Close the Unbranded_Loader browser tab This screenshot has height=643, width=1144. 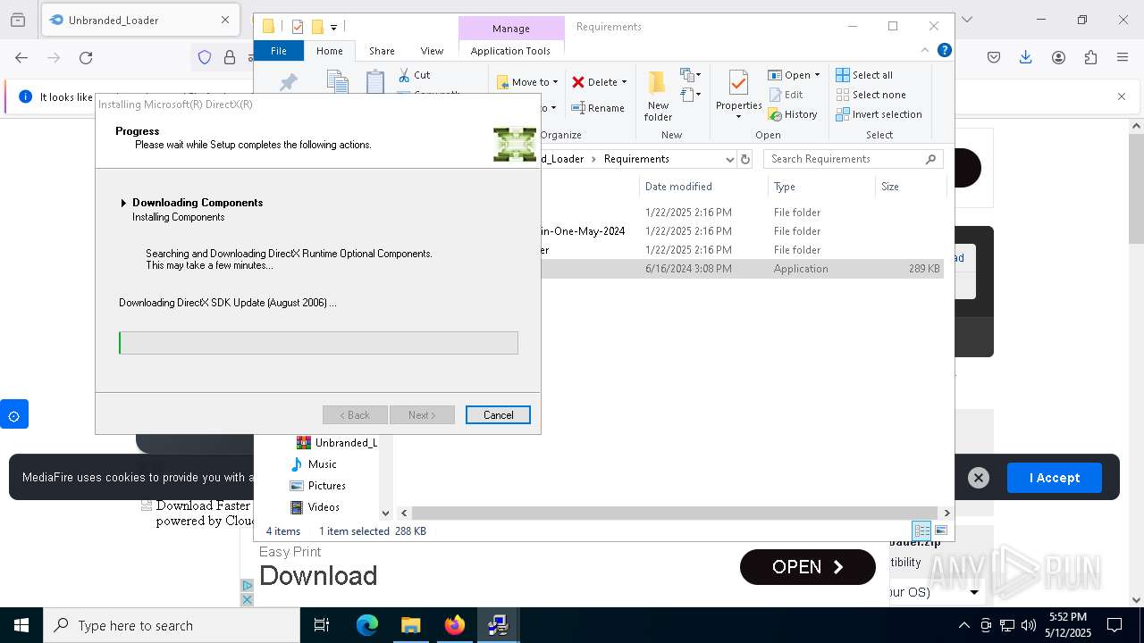pyautogui.click(x=225, y=20)
